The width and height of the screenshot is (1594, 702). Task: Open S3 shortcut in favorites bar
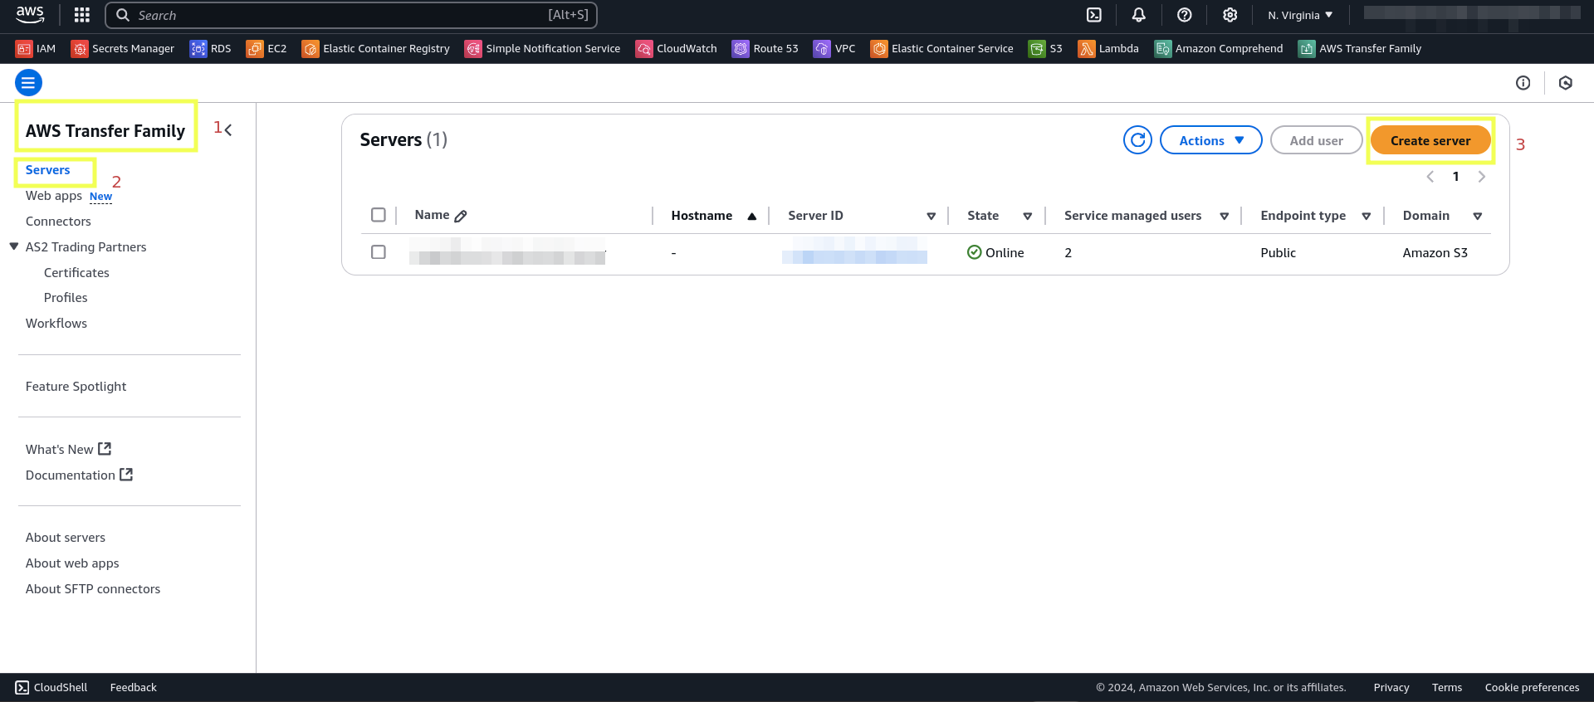tap(1046, 49)
